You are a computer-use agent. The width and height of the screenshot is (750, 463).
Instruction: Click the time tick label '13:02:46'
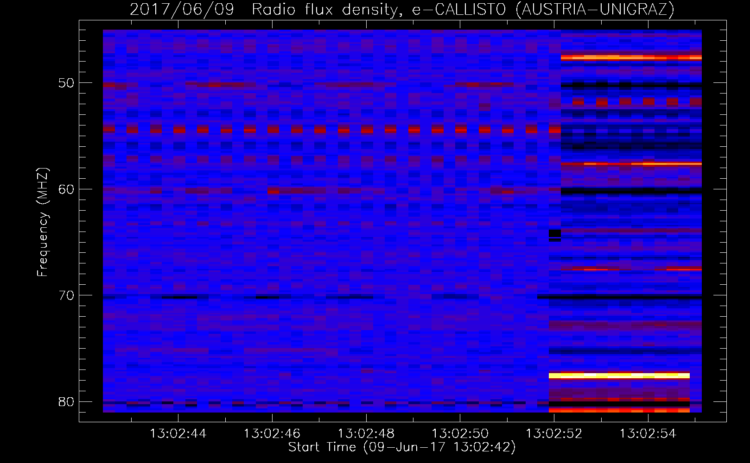pyautogui.click(x=272, y=434)
